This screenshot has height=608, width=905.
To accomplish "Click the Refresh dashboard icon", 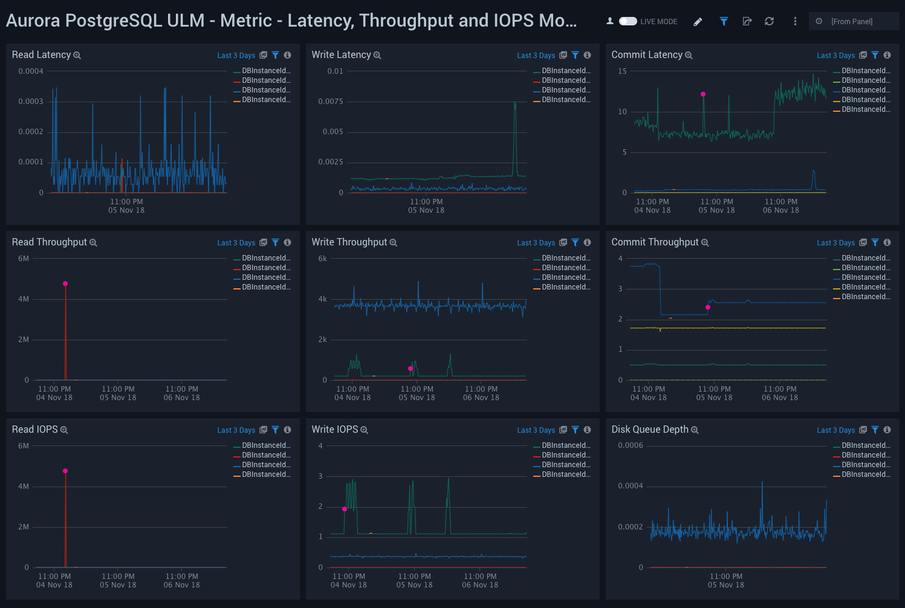I will 769,21.
